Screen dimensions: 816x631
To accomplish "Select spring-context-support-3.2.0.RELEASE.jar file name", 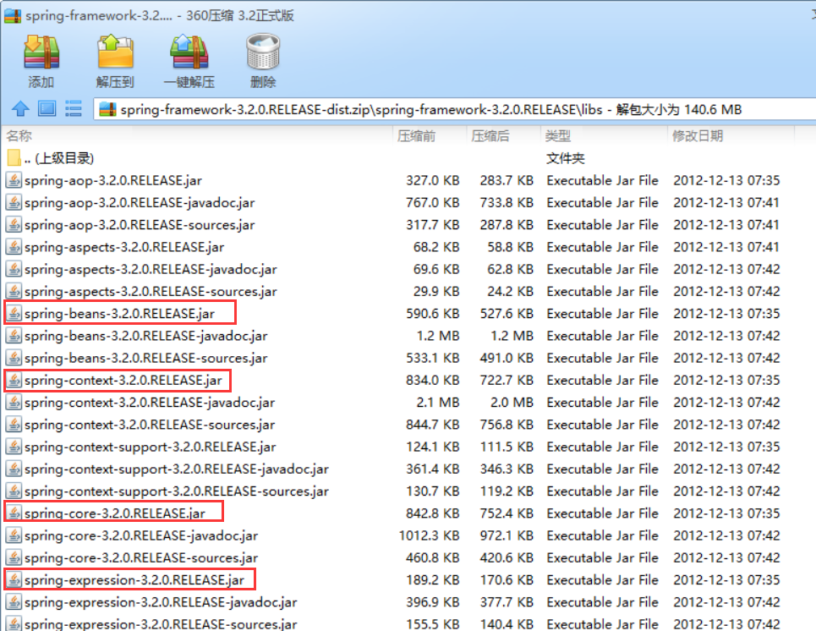I will click(x=150, y=447).
